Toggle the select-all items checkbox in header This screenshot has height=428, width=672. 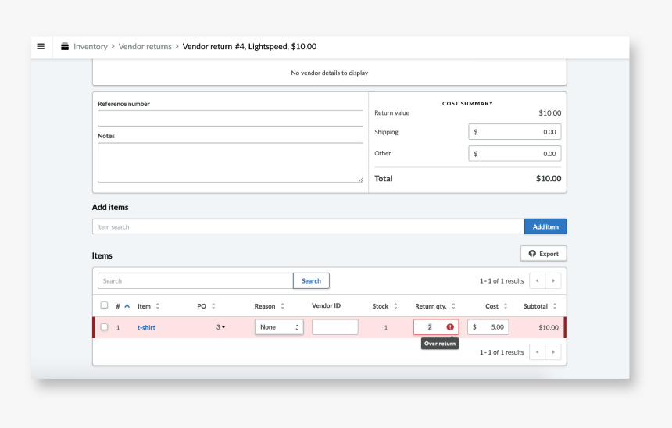coord(104,305)
